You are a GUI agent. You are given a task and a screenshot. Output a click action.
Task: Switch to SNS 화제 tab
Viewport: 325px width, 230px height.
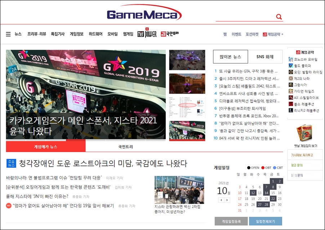click(x=265, y=57)
